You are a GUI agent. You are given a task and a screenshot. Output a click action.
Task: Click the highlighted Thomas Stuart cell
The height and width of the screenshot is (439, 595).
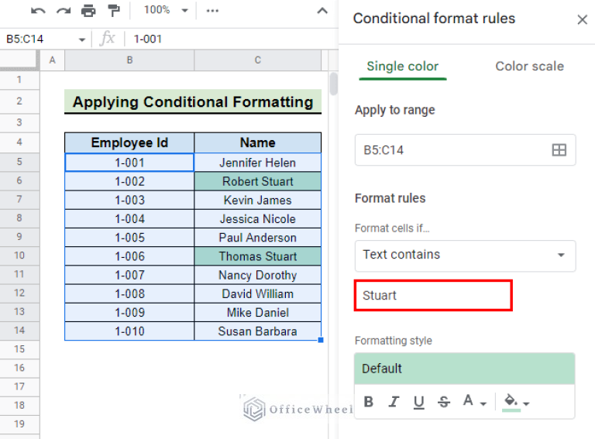coord(258,256)
